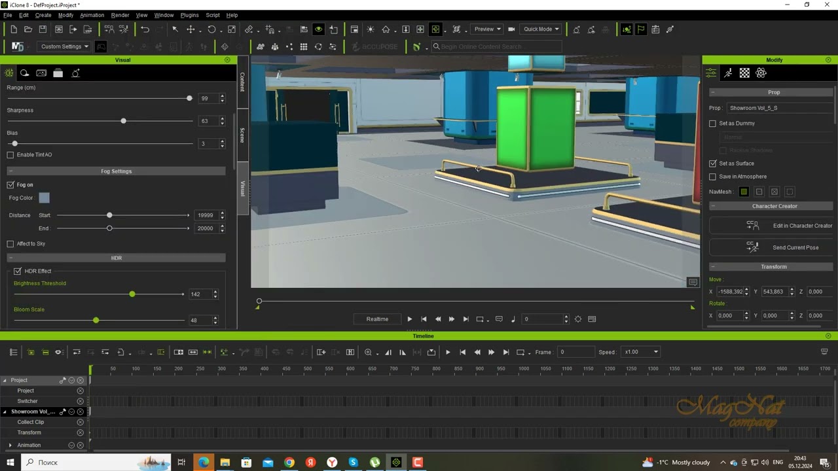This screenshot has width=838, height=471.
Task: Create a new project via toolbar icon
Action: pyautogui.click(x=13, y=29)
